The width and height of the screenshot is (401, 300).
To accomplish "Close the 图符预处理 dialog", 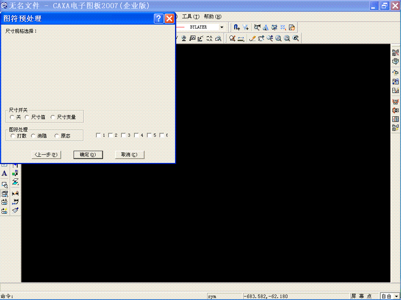I will pyautogui.click(x=169, y=18).
